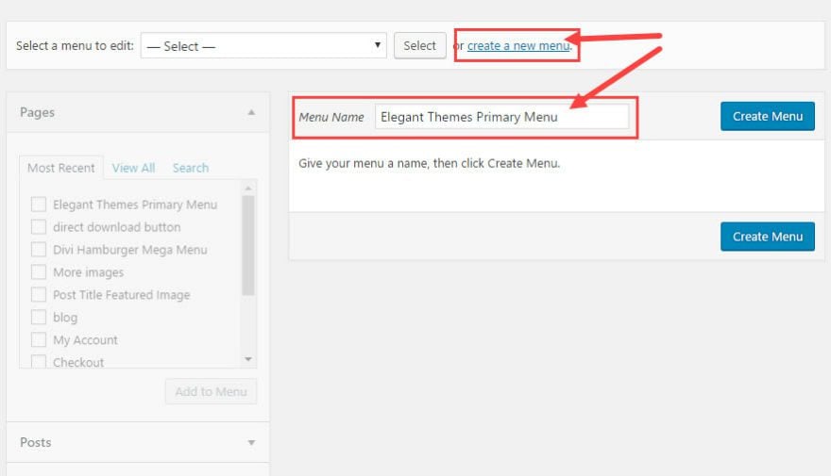Click the Menu Name text field

point(501,117)
